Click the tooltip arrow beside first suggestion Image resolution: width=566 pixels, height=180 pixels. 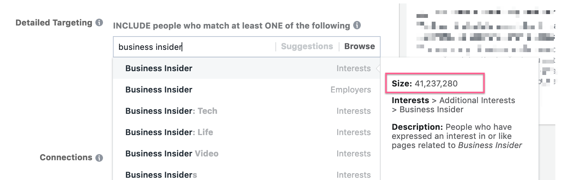click(x=378, y=68)
